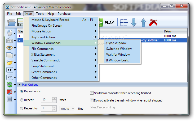Open 'File Commands' submenu

[x=61, y=49]
